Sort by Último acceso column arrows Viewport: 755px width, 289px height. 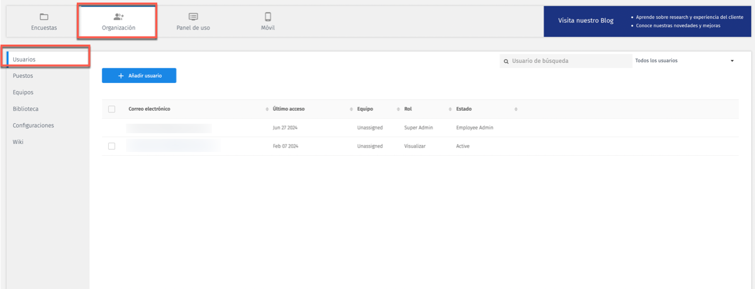pos(351,109)
